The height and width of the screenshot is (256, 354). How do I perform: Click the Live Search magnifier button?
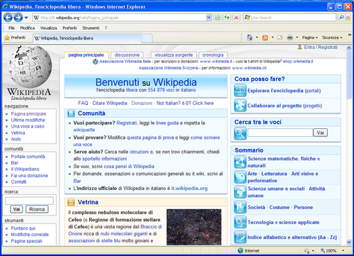(341, 18)
